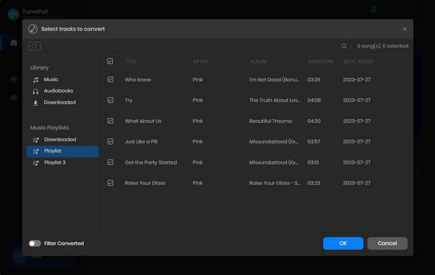Click album The Truth About Lov...
Viewport: 435px width, 275px height.
(x=275, y=100)
